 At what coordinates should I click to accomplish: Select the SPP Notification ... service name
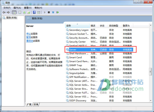[79, 77]
